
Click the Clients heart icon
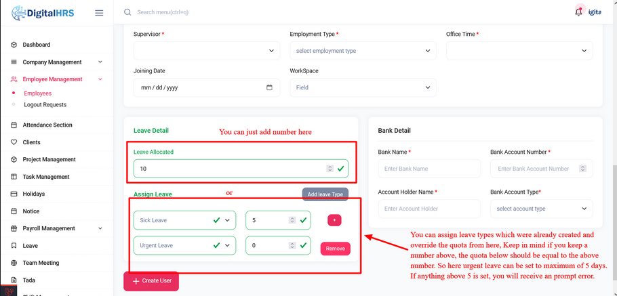coord(14,142)
